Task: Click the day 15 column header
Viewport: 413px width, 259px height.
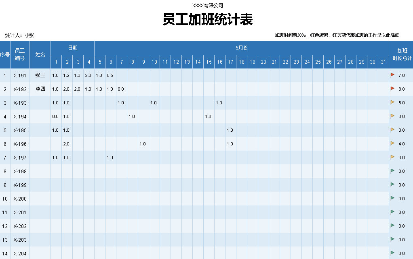Action: (x=209, y=62)
